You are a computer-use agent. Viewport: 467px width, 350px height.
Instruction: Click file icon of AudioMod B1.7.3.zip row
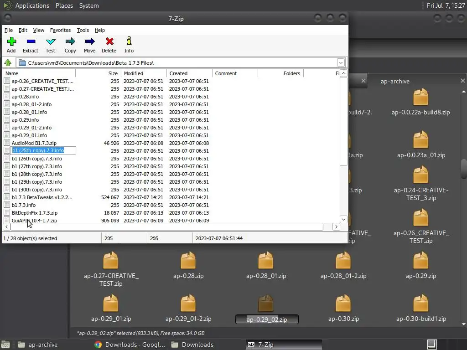7,143
